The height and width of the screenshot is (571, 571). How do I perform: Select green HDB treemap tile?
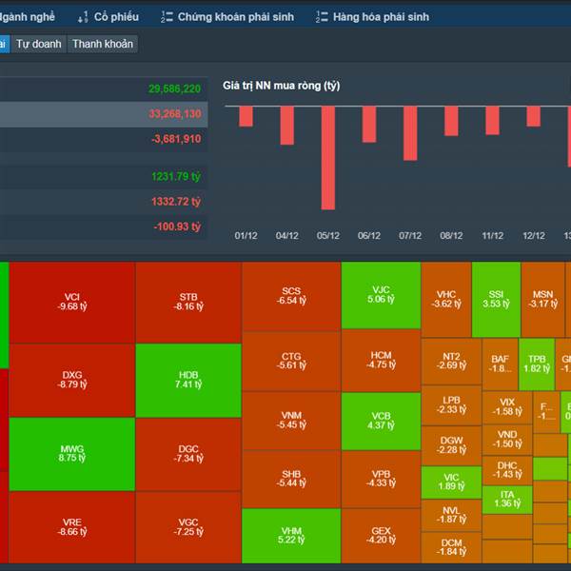click(x=188, y=380)
